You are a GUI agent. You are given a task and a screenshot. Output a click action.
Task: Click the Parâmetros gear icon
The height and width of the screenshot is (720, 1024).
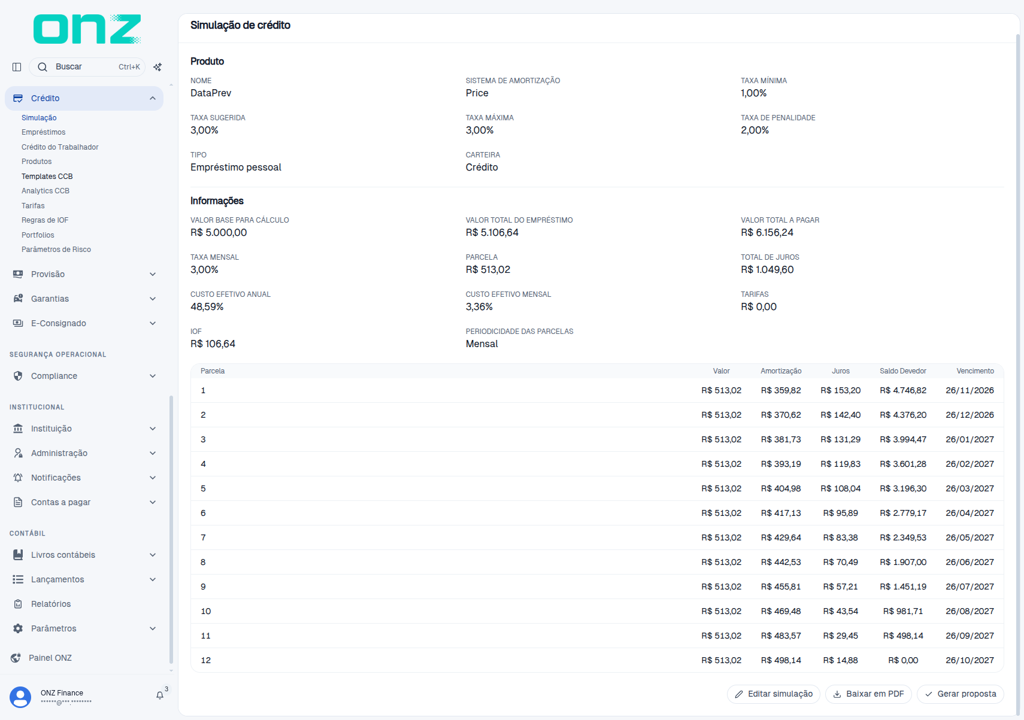pos(18,628)
